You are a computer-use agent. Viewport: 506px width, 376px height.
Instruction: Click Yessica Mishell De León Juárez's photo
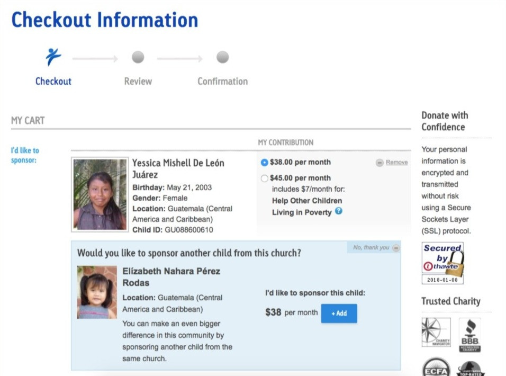(x=100, y=194)
